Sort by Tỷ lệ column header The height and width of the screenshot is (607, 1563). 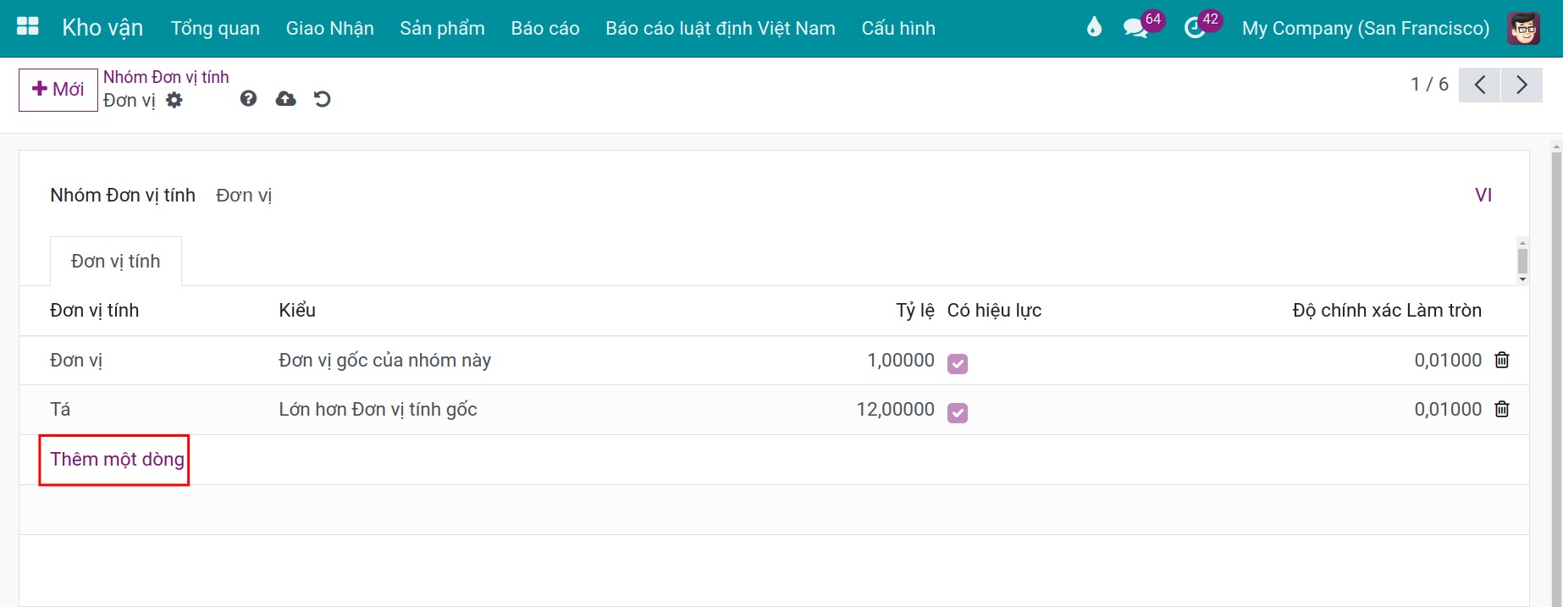(915, 310)
